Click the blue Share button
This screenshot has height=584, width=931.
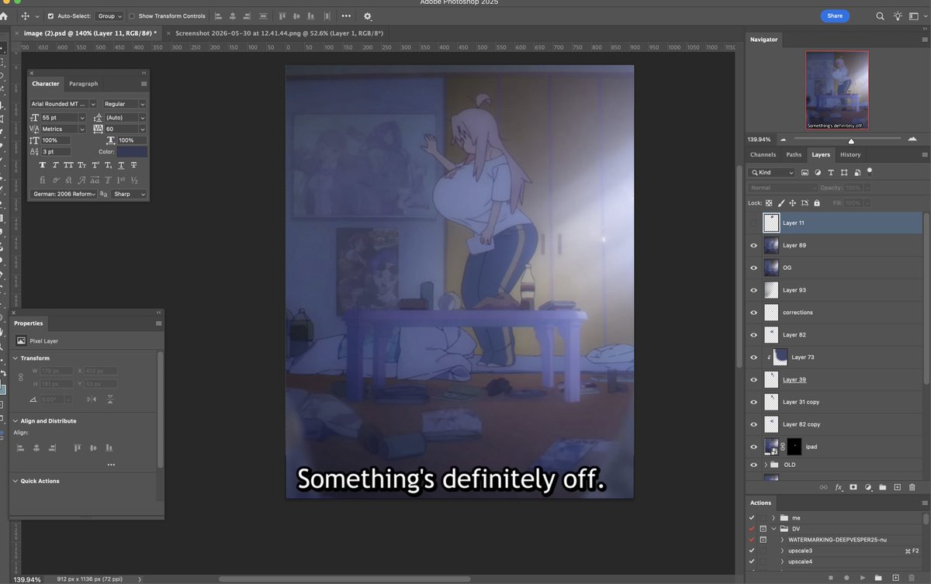[x=835, y=16]
